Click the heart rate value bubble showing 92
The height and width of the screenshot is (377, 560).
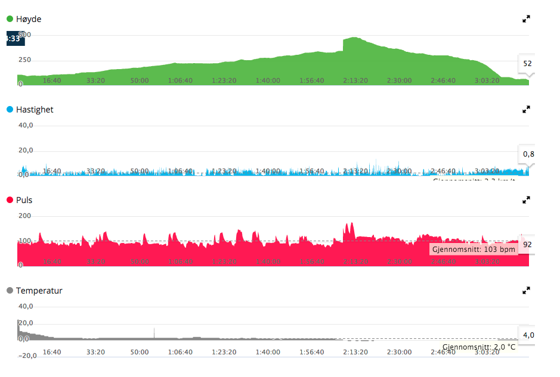pos(527,245)
